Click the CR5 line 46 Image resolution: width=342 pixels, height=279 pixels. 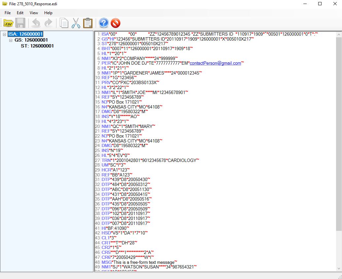tap(128, 252)
